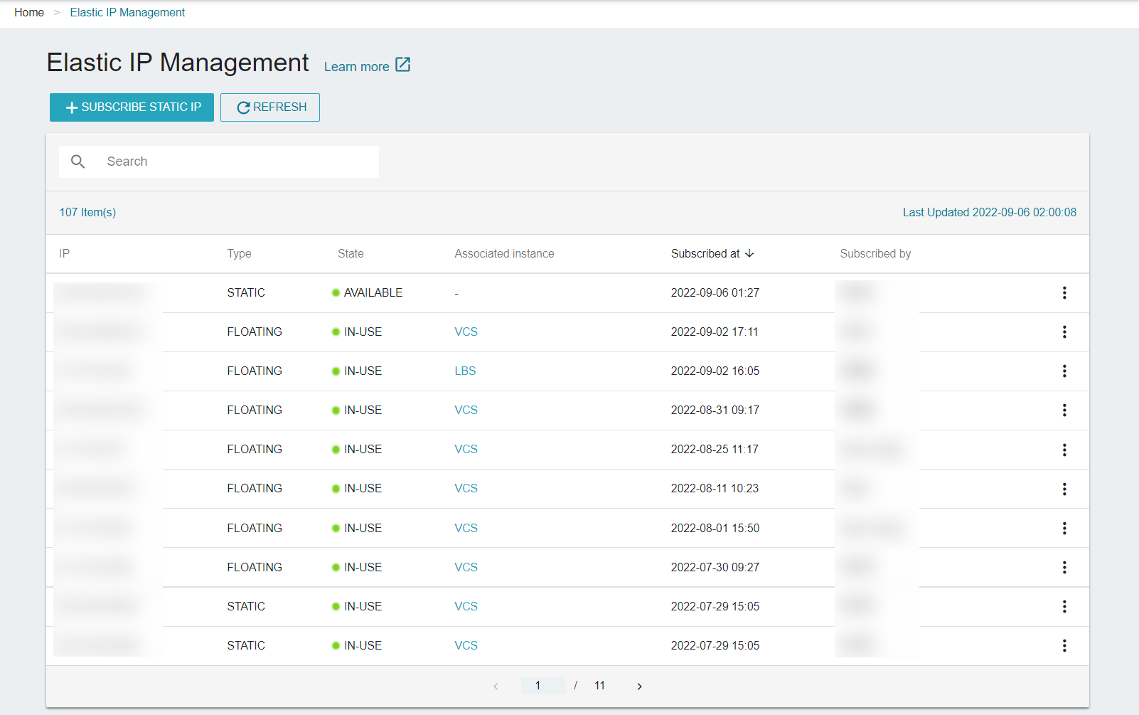Open VCS instance from 2022-08-31 09:17 row
This screenshot has width=1139, height=715.
click(x=466, y=411)
